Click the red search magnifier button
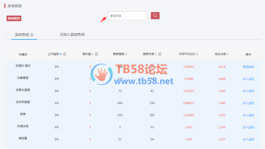The width and height of the screenshot is (265, 149). tap(155, 15)
